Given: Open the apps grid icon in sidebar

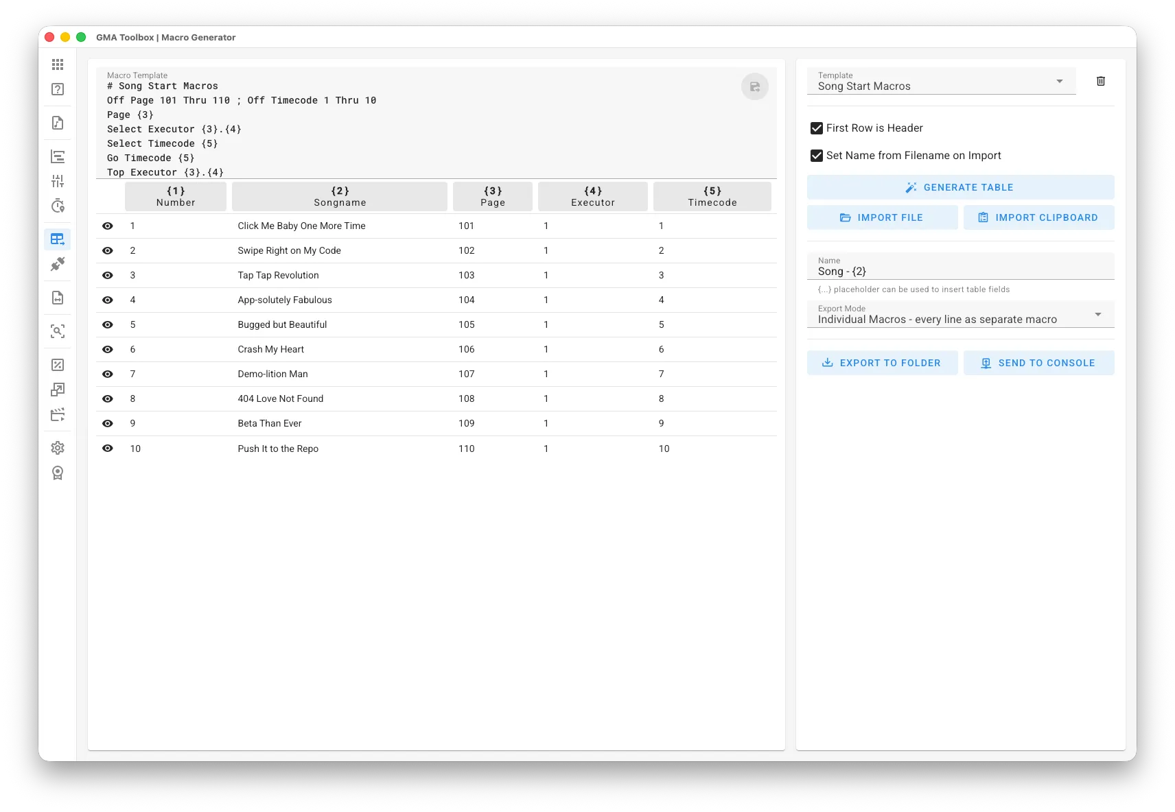Looking at the screenshot, I should click(x=58, y=64).
